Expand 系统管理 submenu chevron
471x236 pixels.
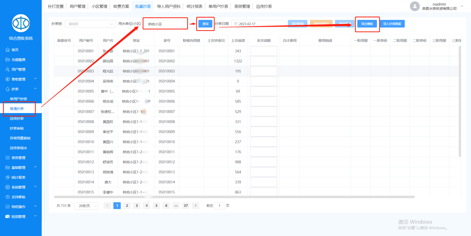(x=35, y=187)
